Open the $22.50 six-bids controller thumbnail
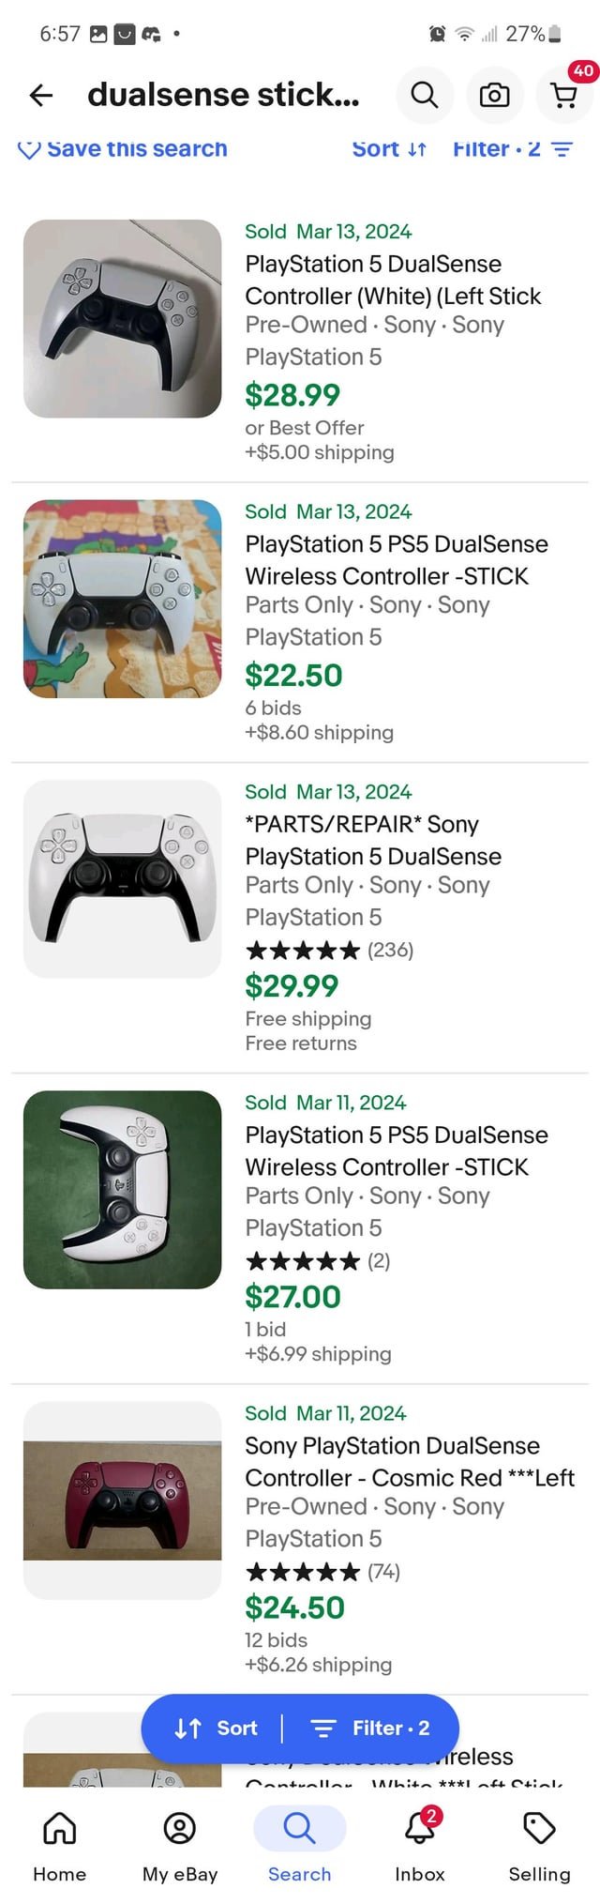Image resolution: width=600 pixels, height=1904 pixels. coord(123,599)
